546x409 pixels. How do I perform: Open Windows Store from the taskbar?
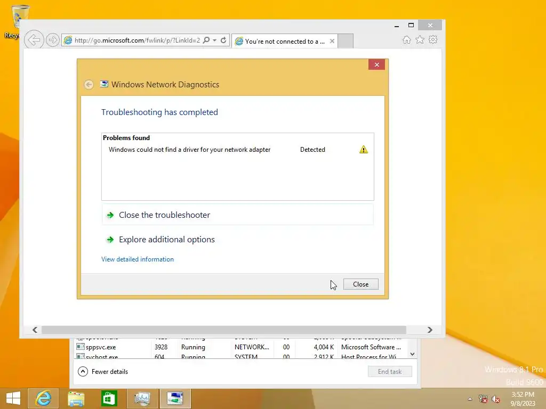[109, 398]
